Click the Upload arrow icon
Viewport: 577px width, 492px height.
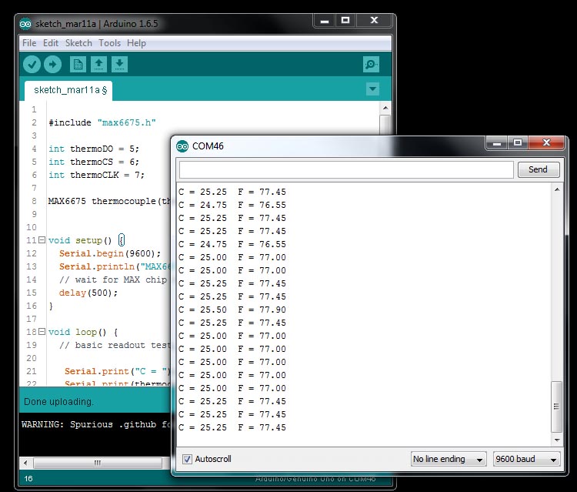(x=52, y=65)
